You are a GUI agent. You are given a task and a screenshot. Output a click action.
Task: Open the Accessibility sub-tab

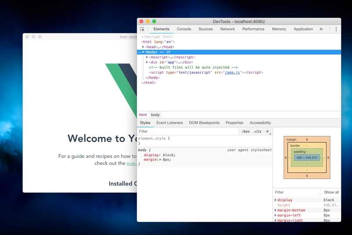tap(260, 123)
